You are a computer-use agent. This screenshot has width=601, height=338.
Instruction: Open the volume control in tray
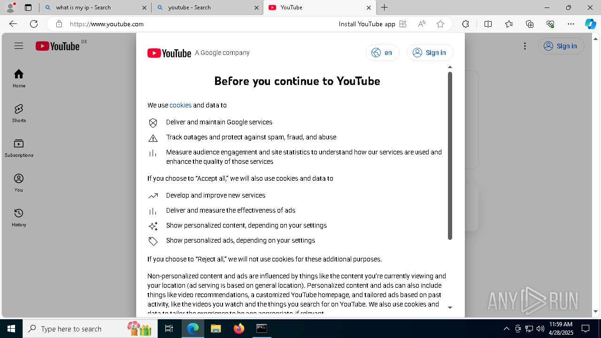pos(540,329)
